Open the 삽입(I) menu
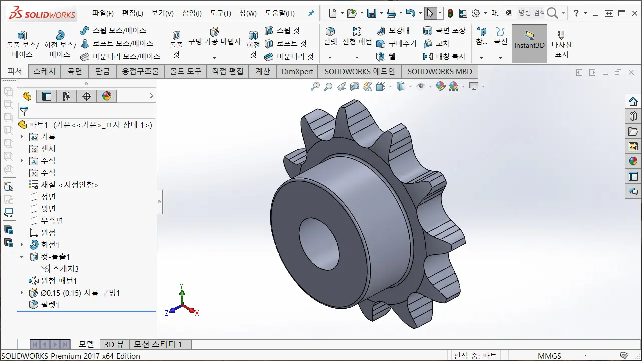 (192, 13)
